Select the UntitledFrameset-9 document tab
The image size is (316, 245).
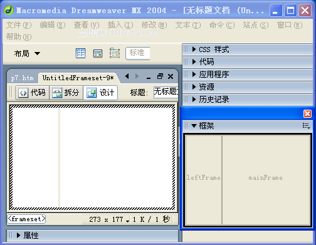pos(78,78)
